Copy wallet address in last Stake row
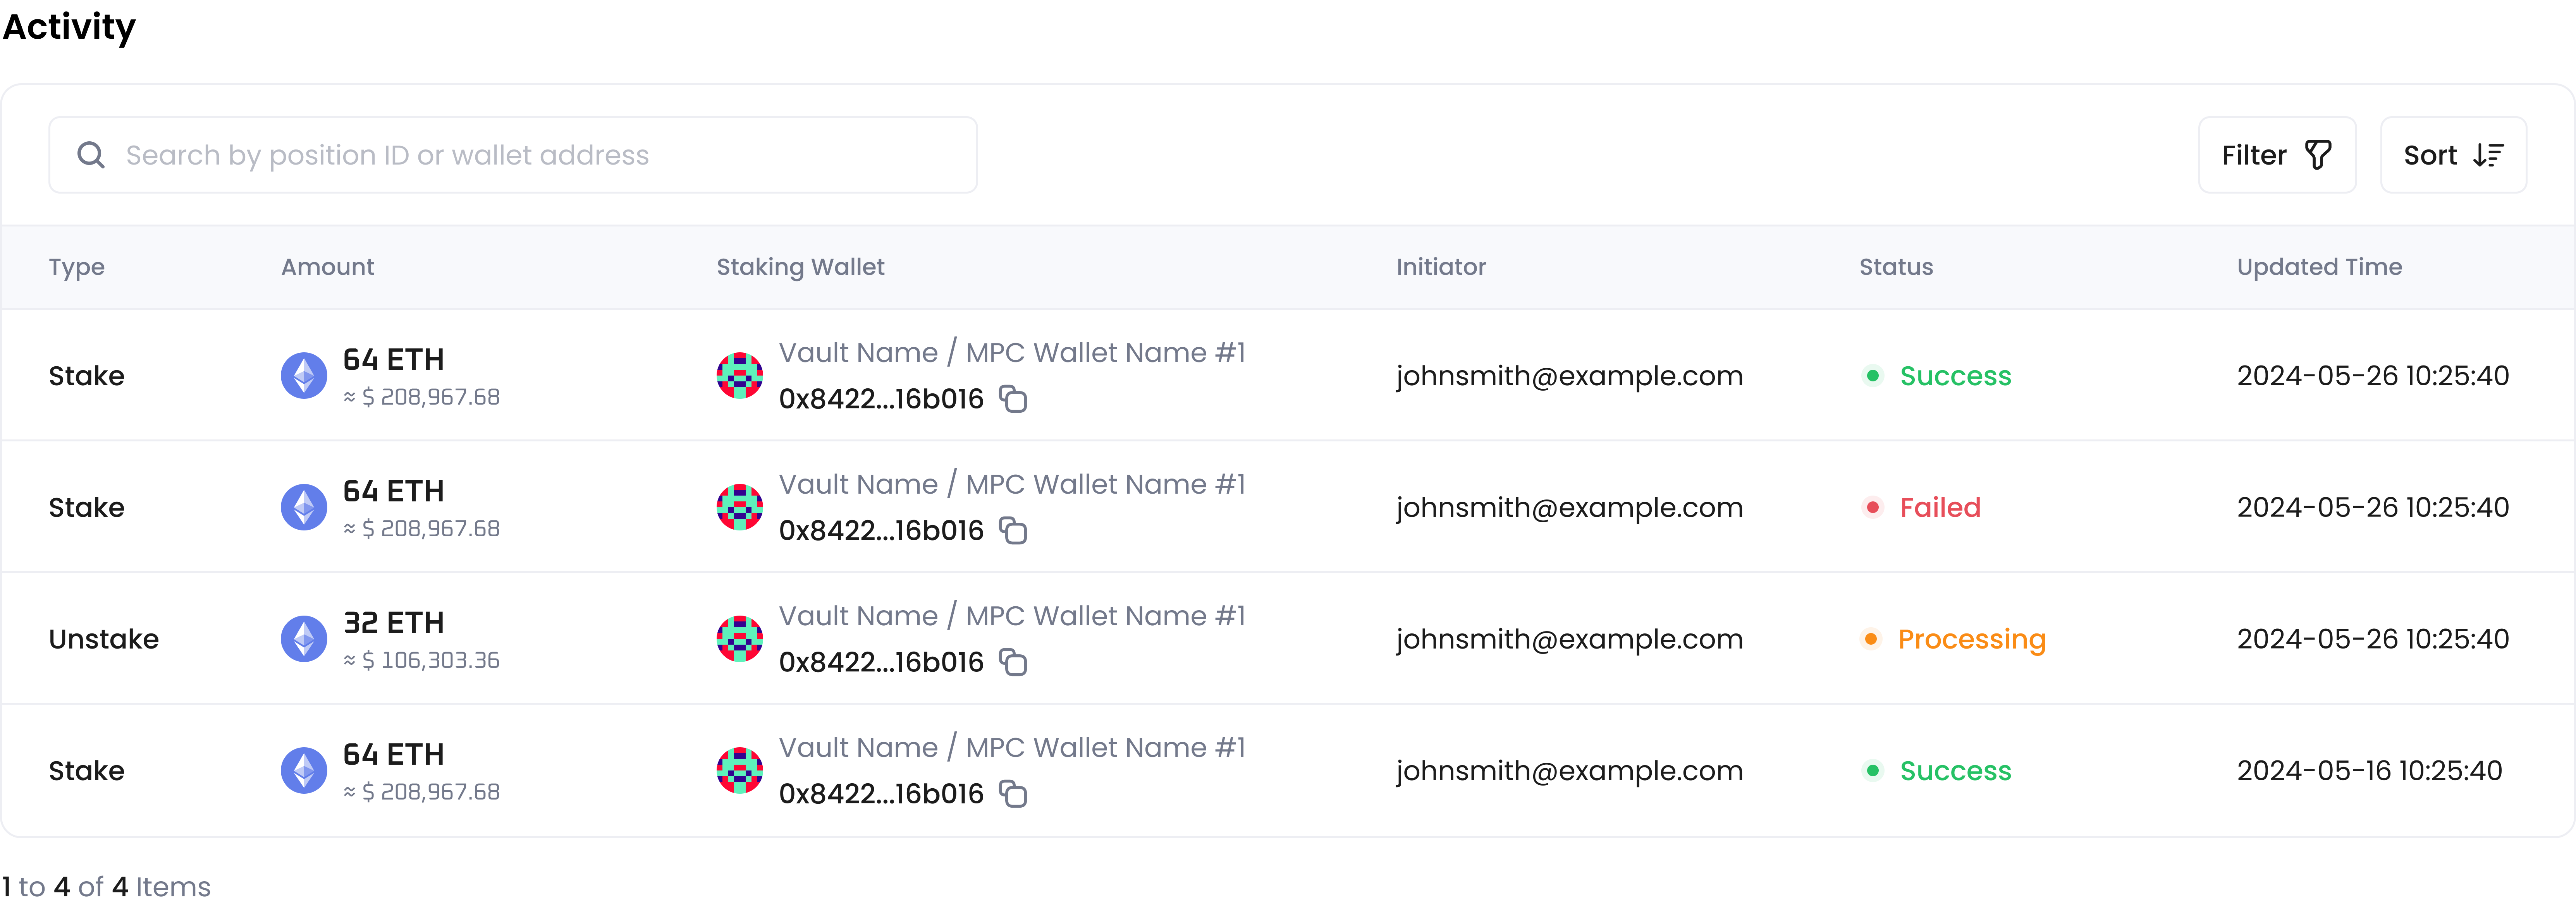This screenshot has height=906, width=2576. point(1013,794)
